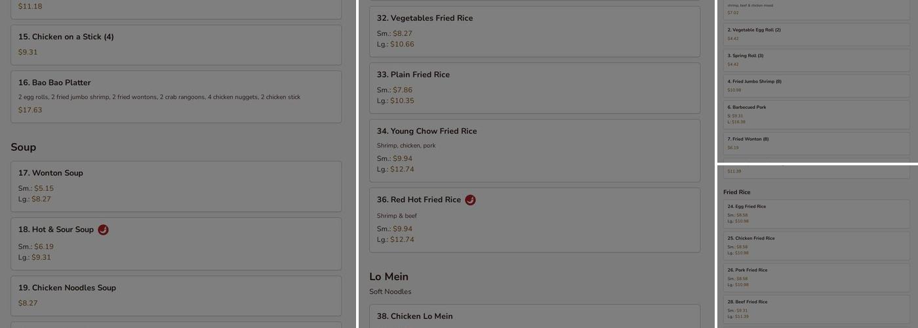Open the Beef Fried Rice item
The image size is (918, 328).
point(817,310)
